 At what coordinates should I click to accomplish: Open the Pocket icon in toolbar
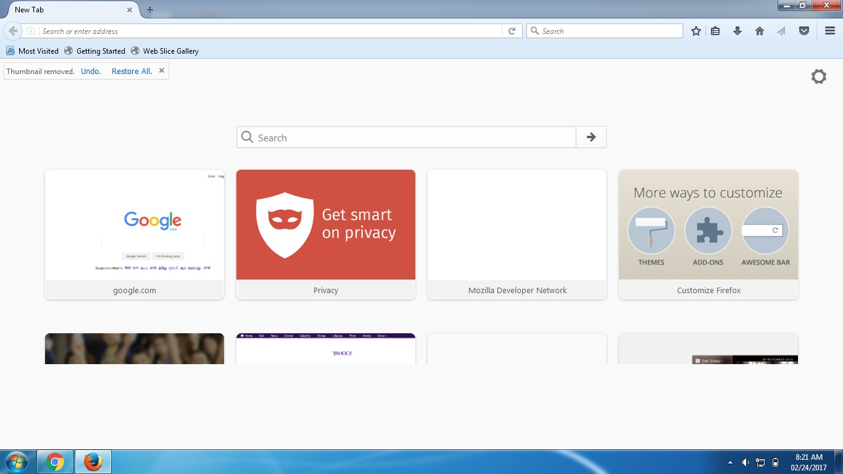(x=804, y=31)
